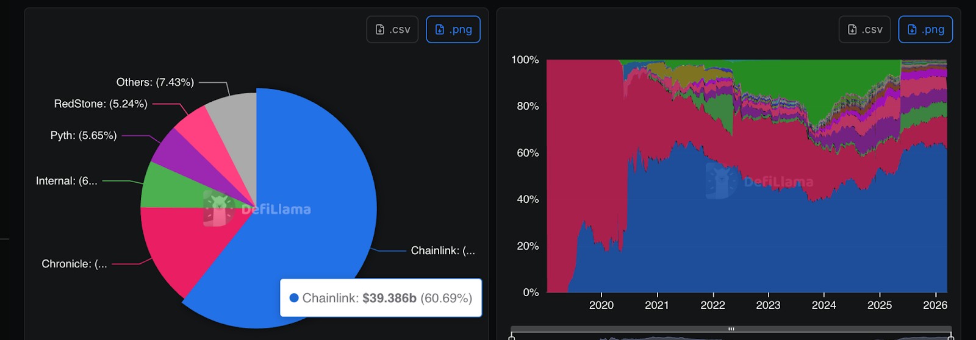Image resolution: width=976 pixels, height=340 pixels.
Task: Click the 'Chronicle: (...' label
Action: (x=74, y=264)
